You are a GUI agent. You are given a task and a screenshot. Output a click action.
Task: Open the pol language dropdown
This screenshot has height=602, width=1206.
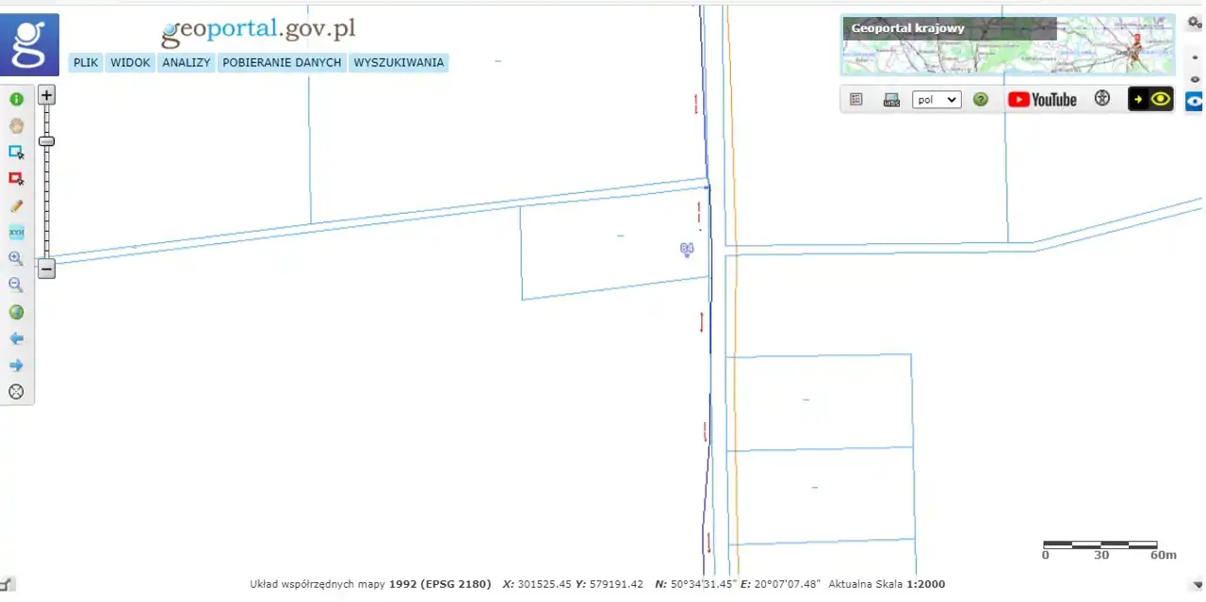pos(937,99)
